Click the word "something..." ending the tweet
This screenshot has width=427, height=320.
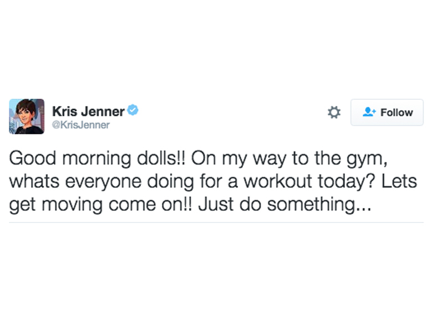317,204
